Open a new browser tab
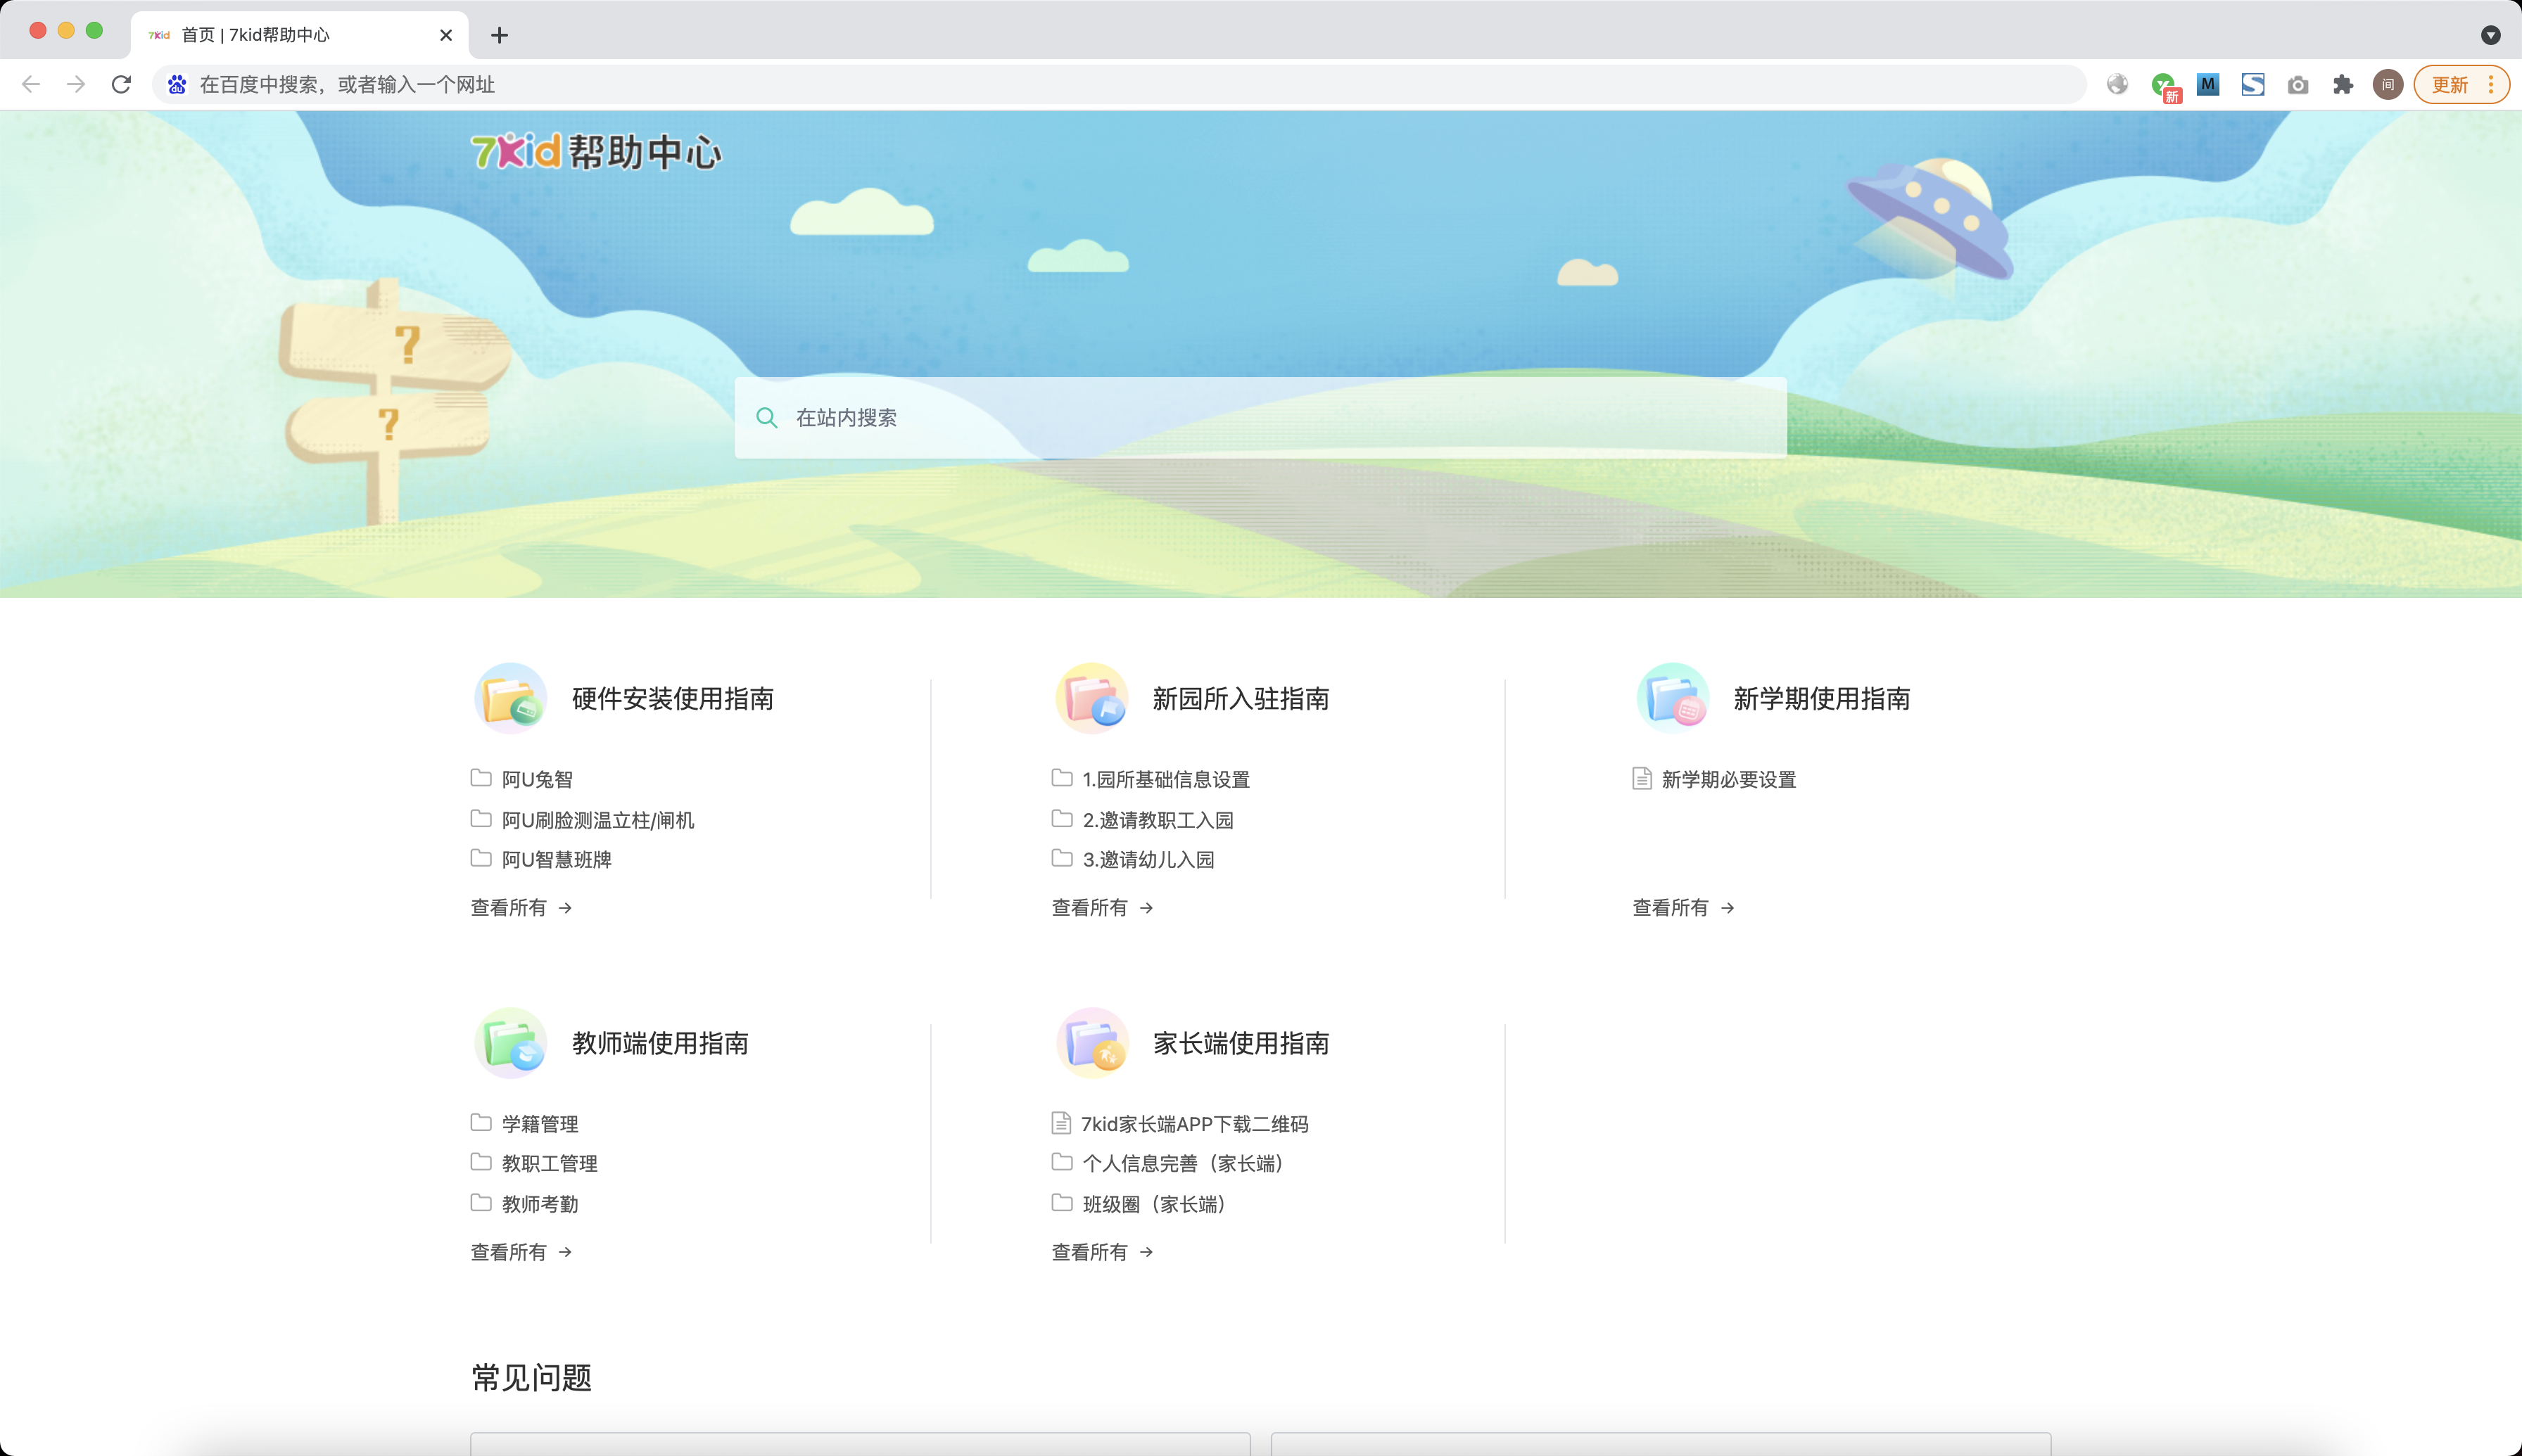 499,35
